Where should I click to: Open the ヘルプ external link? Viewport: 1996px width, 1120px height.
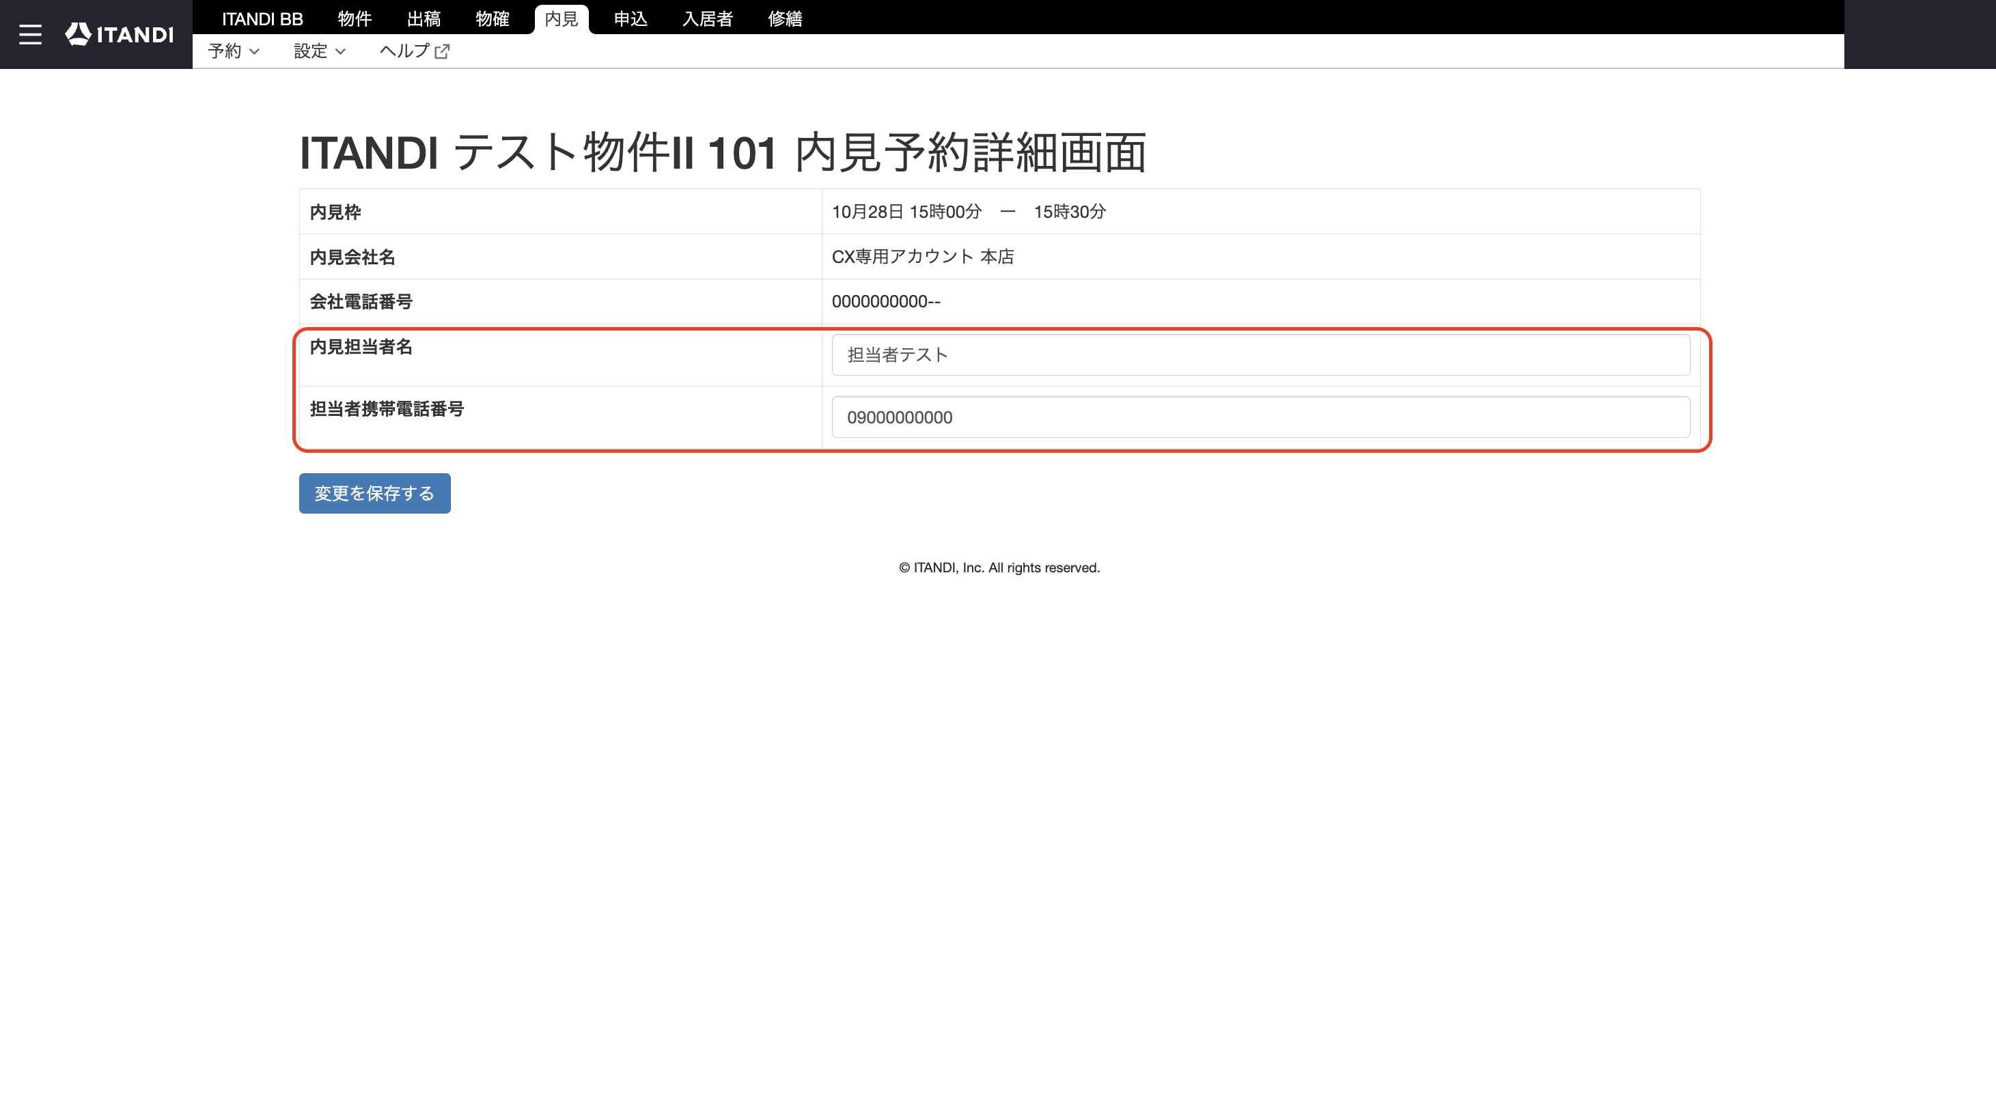tap(415, 51)
